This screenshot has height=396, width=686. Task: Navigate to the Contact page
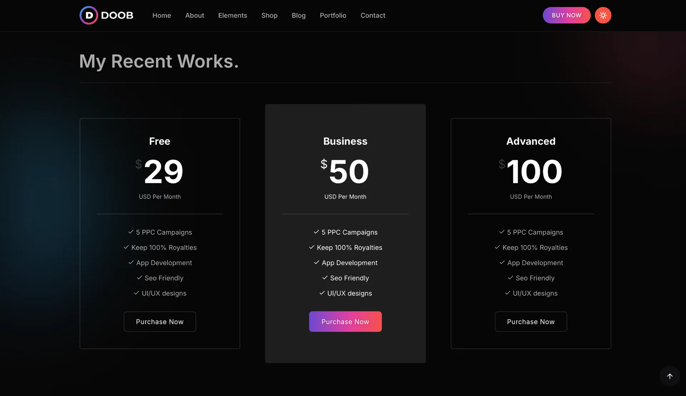coord(373,15)
